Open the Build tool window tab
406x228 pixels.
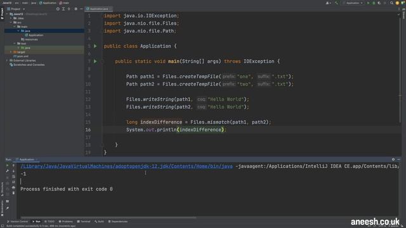point(99,222)
